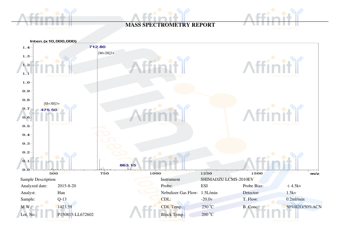Click the Nebulizer Gas Flow label
340x241 pixels.
pos(180,193)
